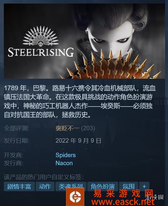168x206 pixels.
Task: Click the 易采游戏网 site title
Action: (123, 194)
